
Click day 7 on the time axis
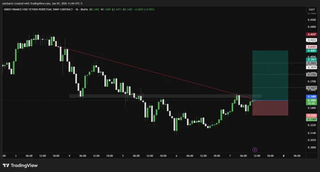click(230, 156)
